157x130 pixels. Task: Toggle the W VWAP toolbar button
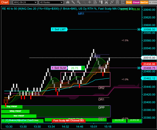153,2
